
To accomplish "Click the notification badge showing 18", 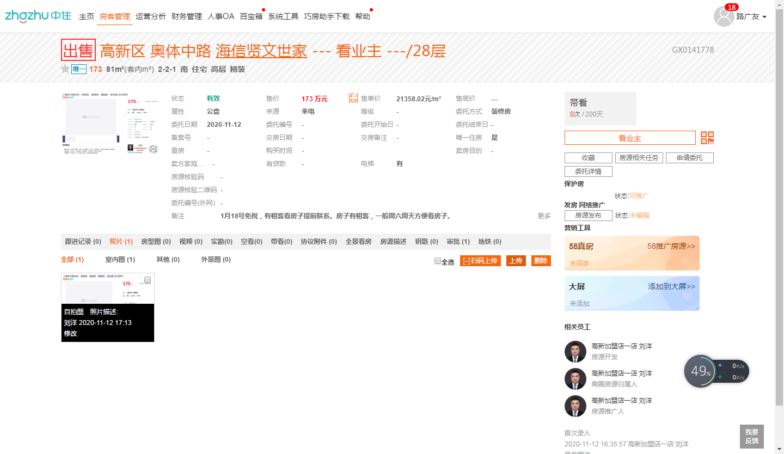I will 731,7.
